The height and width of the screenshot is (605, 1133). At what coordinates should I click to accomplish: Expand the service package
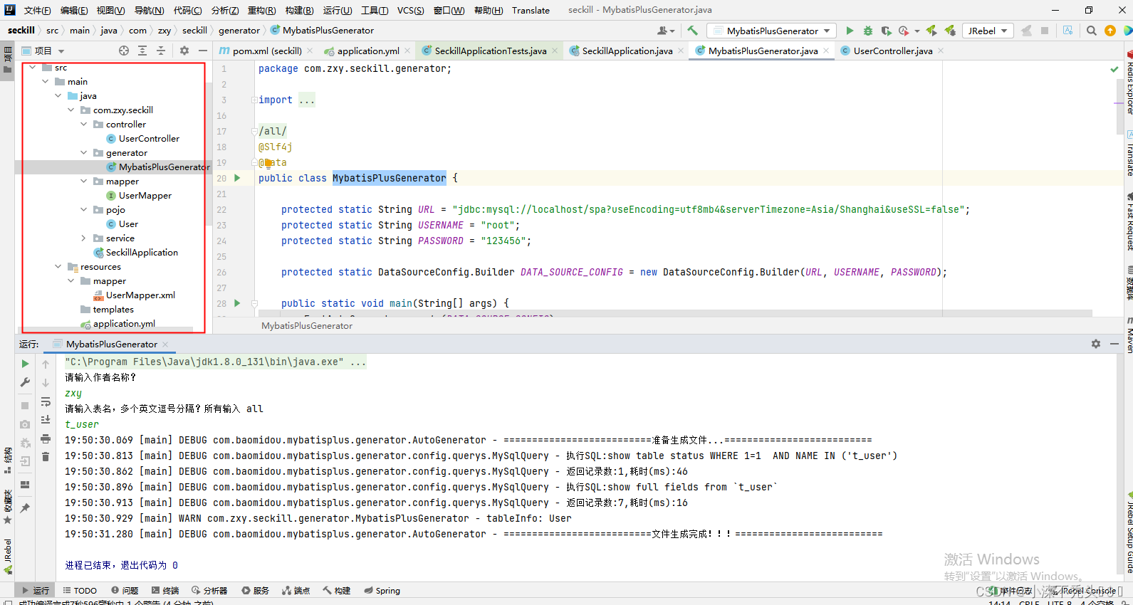[x=83, y=238]
